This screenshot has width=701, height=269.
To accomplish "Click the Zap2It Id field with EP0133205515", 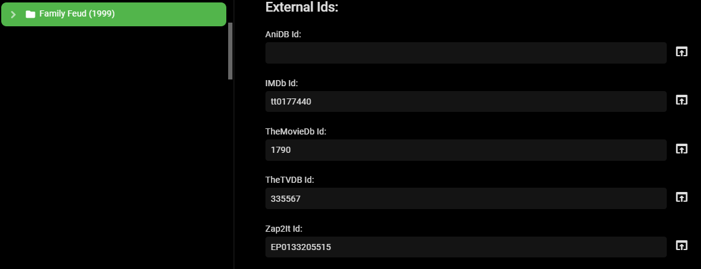I will 465,247.
